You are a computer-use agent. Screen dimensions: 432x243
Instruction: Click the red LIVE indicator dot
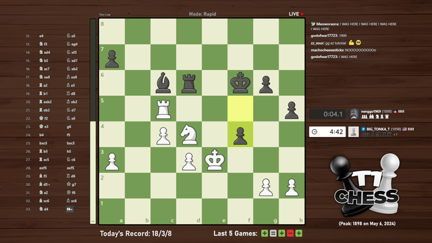(x=302, y=13)
